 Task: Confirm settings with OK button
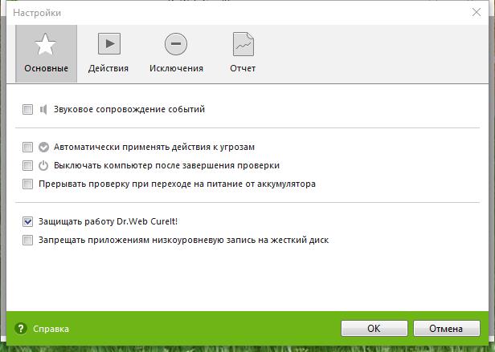(374, 329)
